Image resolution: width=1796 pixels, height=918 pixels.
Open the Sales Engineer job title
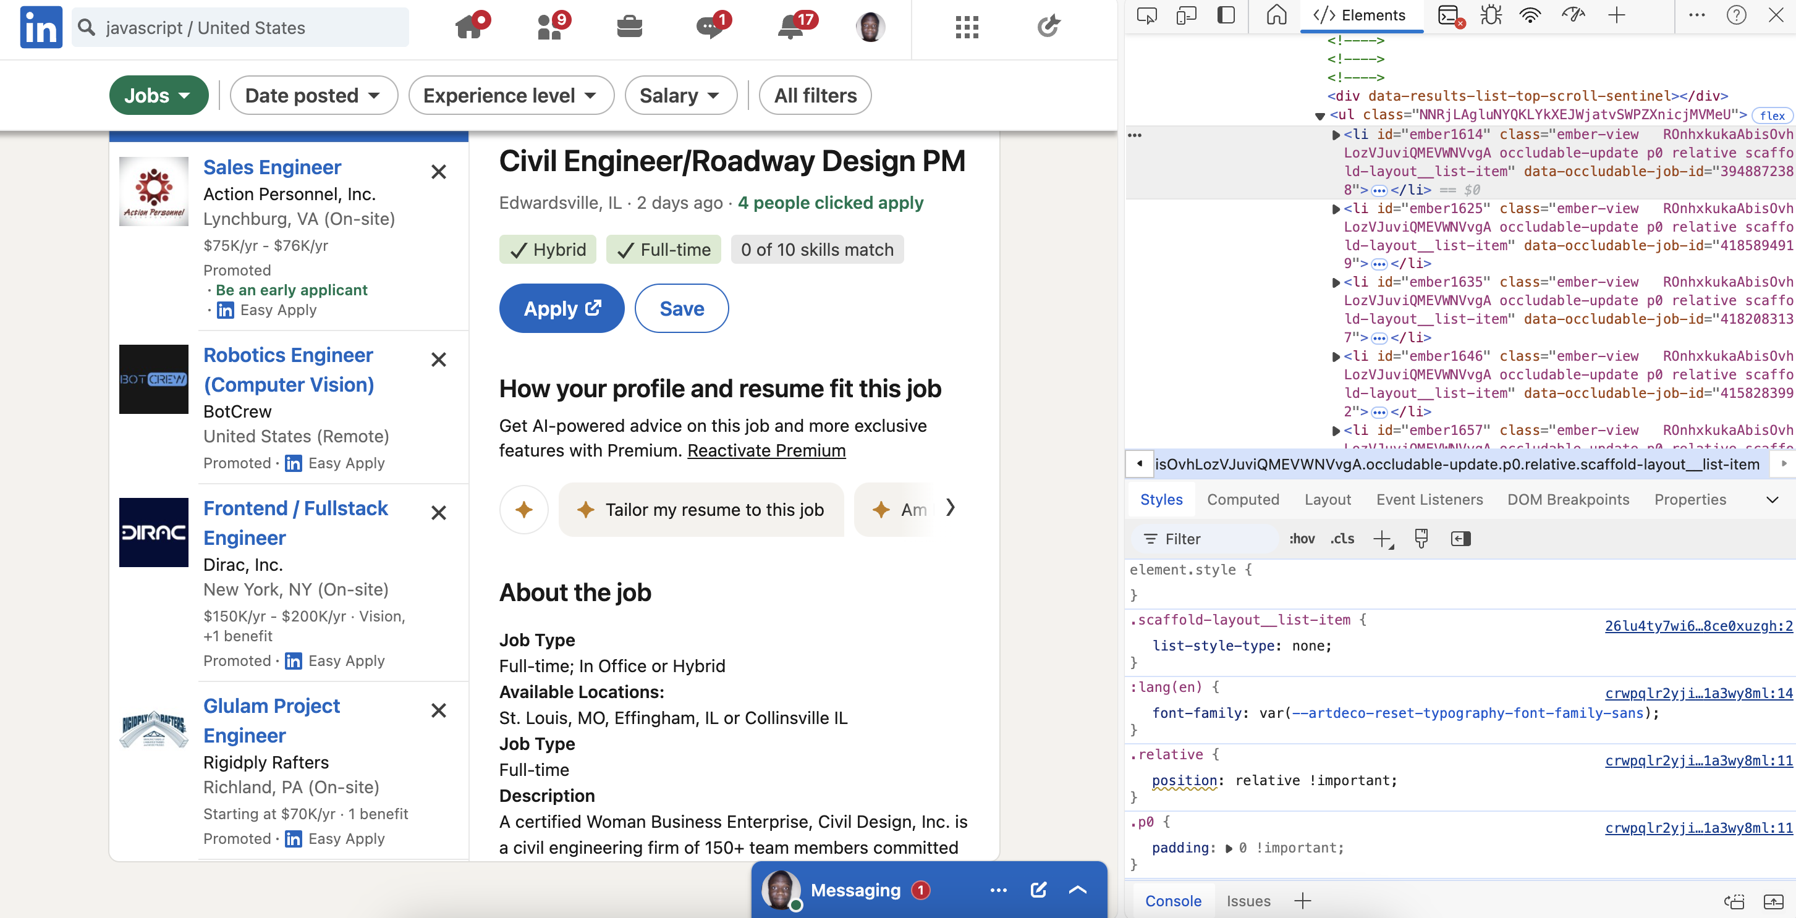(272, 167)
